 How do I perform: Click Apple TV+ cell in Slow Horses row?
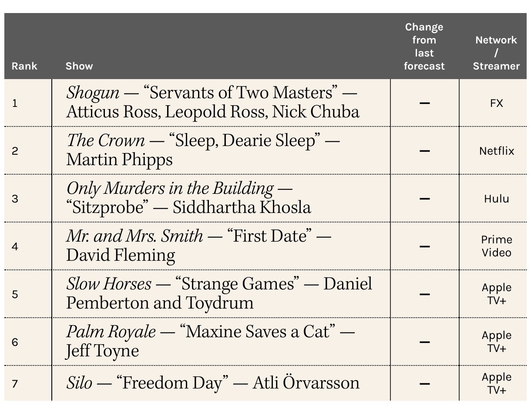[497, 294]
